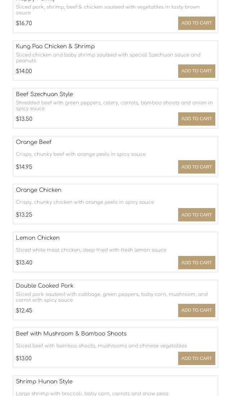
Task: Open the Orange Beef item title
Action: pyautogui.click(x=34, y=142)
